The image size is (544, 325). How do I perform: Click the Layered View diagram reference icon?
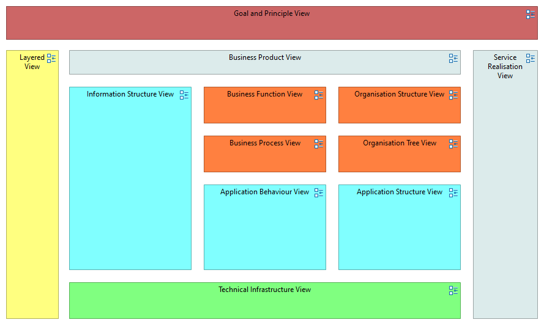51,59
